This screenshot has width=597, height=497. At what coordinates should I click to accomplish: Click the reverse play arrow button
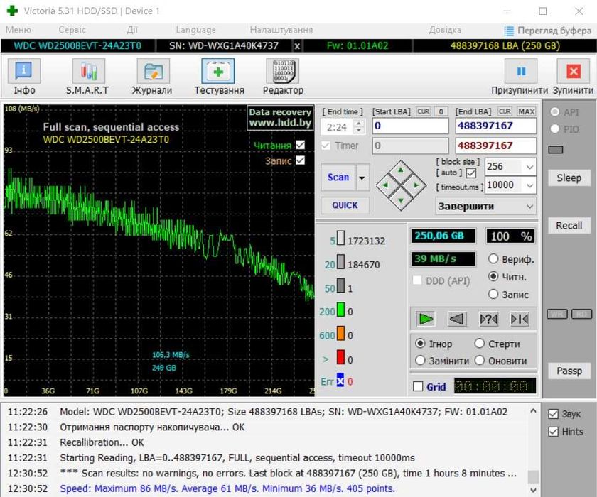[x=457, y=319]
